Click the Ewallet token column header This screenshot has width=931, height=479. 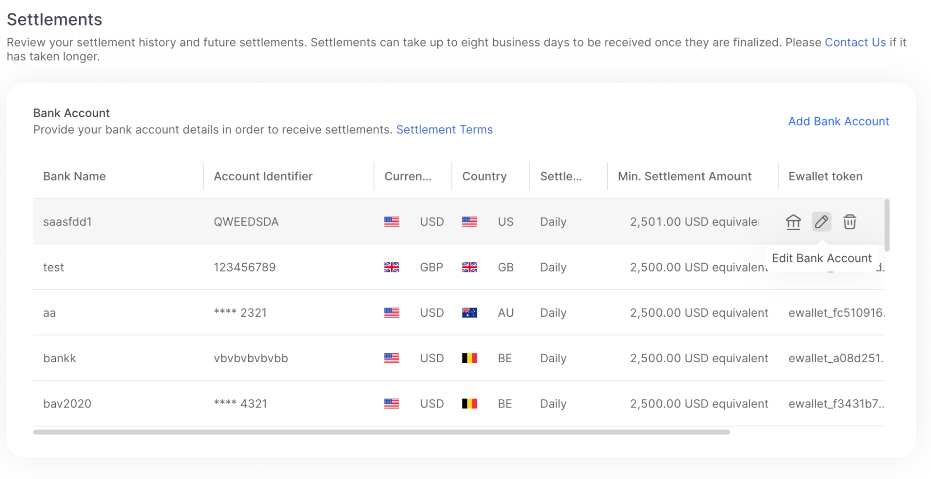[x=825, y=176]
